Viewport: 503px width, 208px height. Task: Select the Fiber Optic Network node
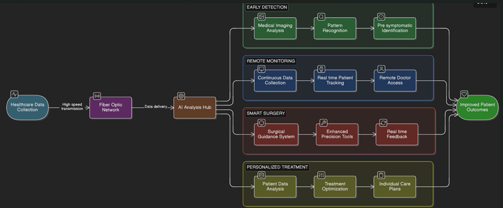[111, 108]
